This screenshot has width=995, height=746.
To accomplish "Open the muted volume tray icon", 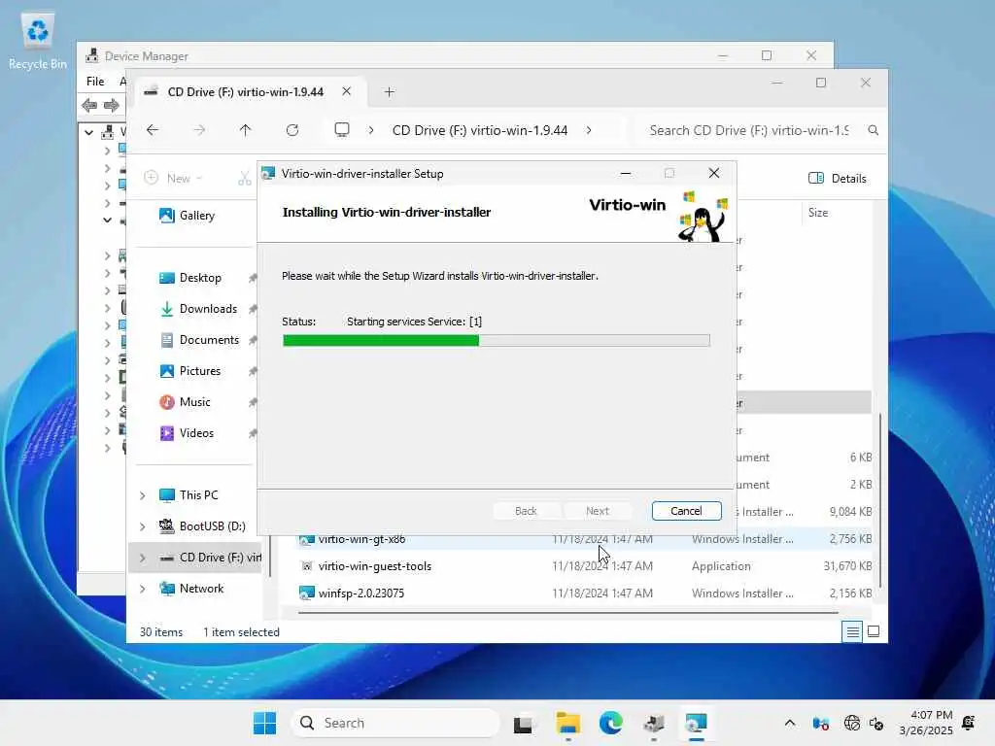I will coord(876,723).
